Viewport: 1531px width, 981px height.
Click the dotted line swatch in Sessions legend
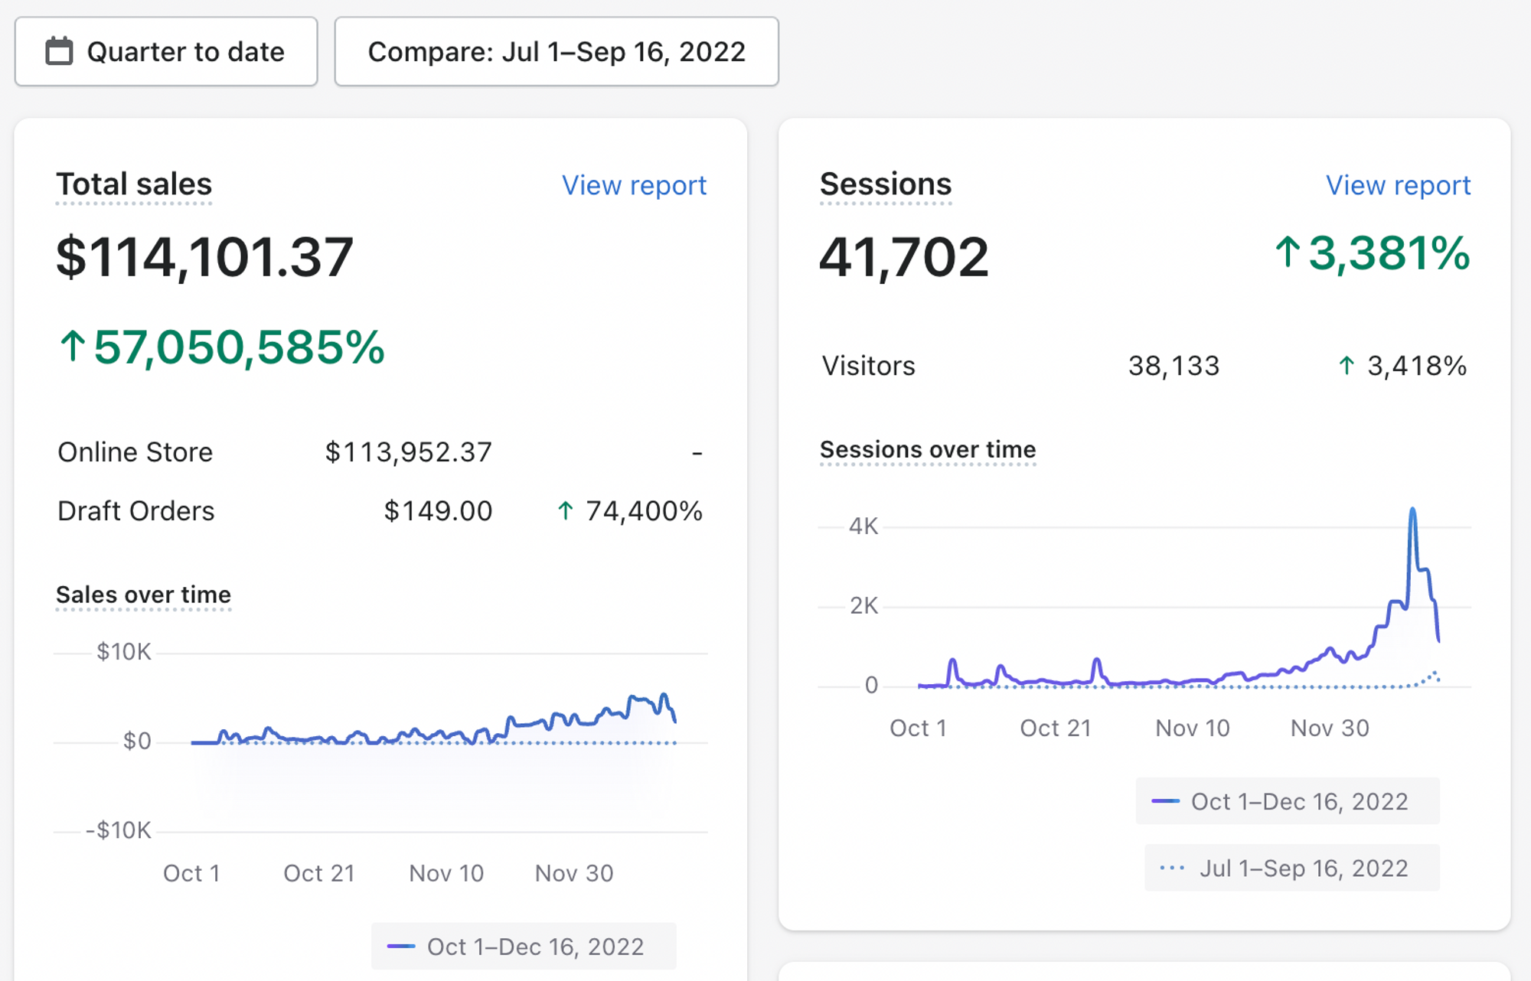point(1172,868)
